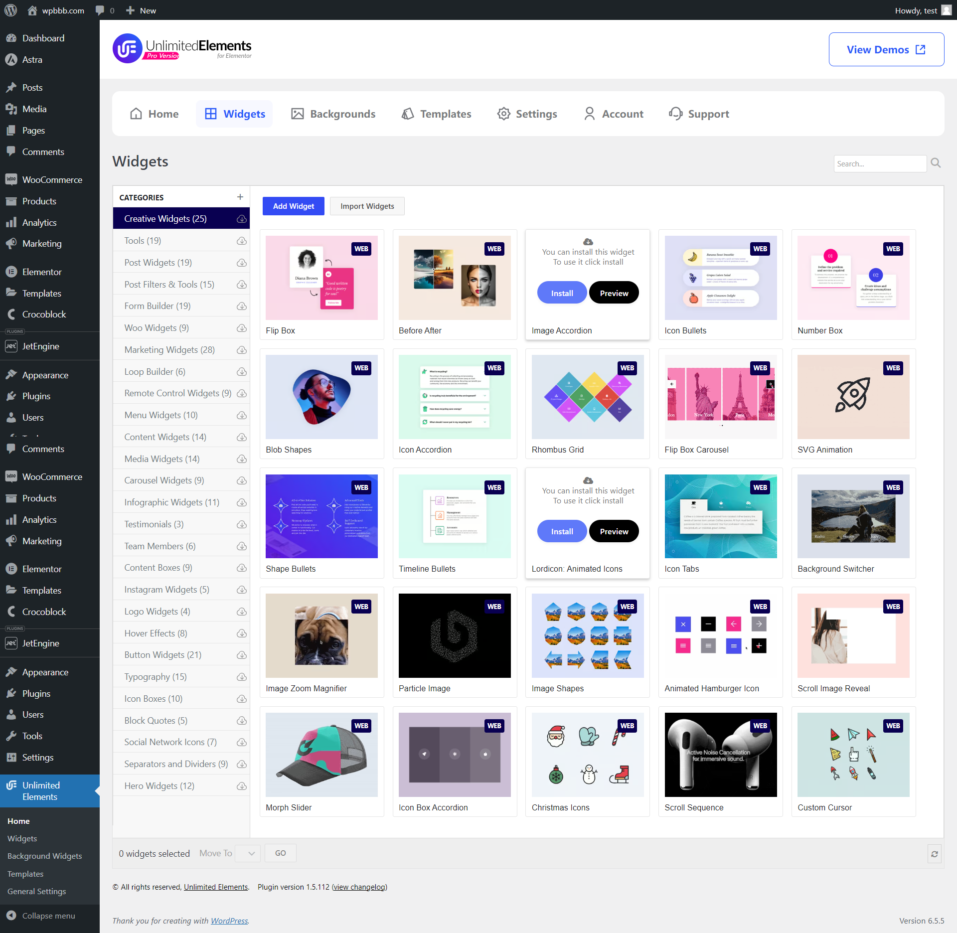Click the widget Search input field
Screen dimensions: 957x933
[880, 163]
